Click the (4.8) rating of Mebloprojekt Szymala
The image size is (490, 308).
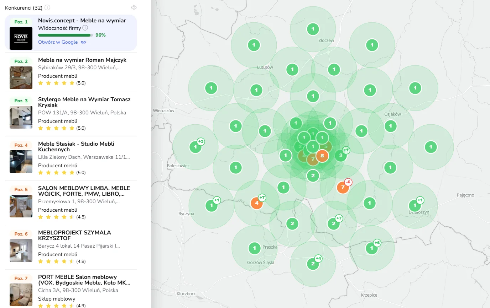(x=81, y=261)
